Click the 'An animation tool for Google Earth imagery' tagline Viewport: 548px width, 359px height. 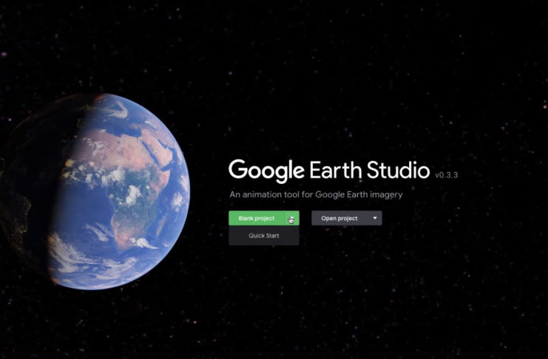tap(316, 194)
